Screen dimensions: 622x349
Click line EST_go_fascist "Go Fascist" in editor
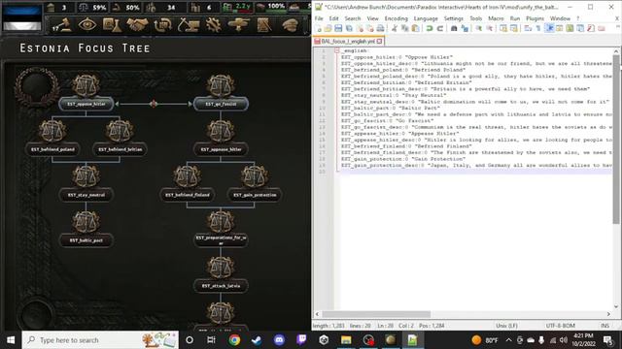(387, 120)
